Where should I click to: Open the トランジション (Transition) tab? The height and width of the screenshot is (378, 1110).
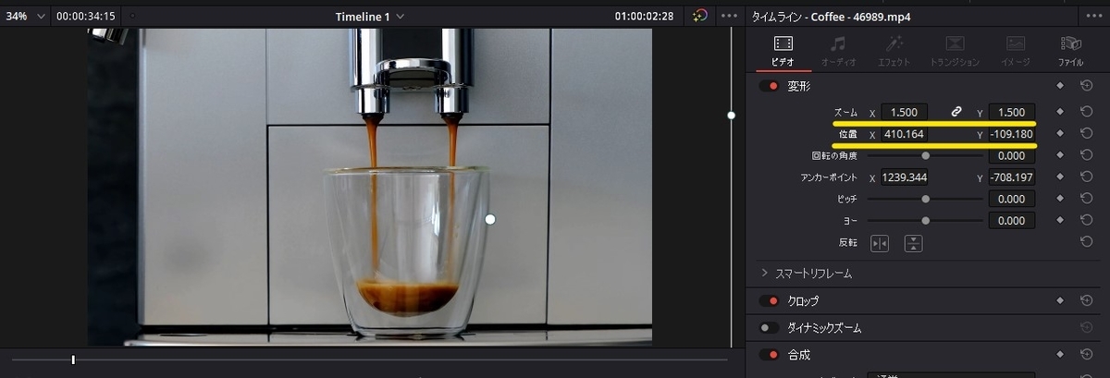click(956, 50)
